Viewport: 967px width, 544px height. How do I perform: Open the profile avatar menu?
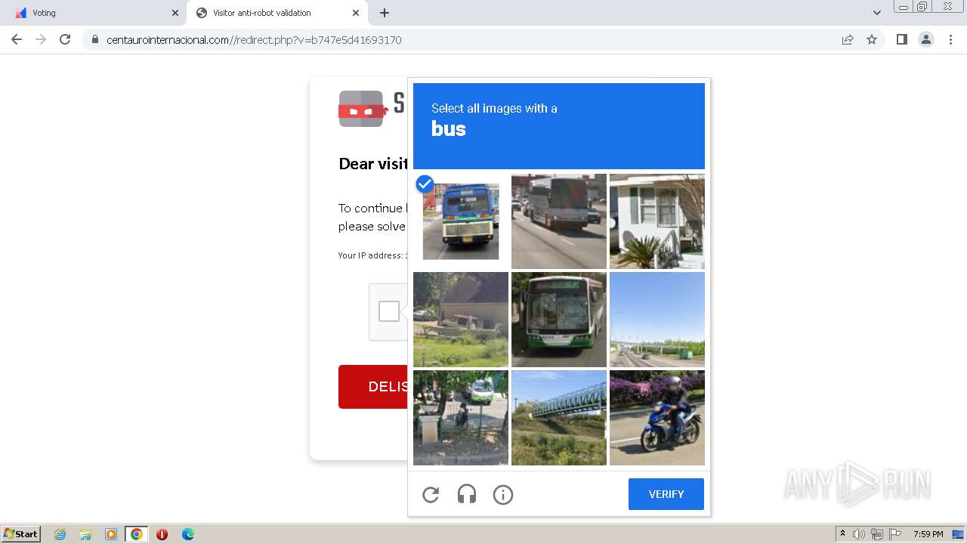pyautogui.click(x=926, y=39)
